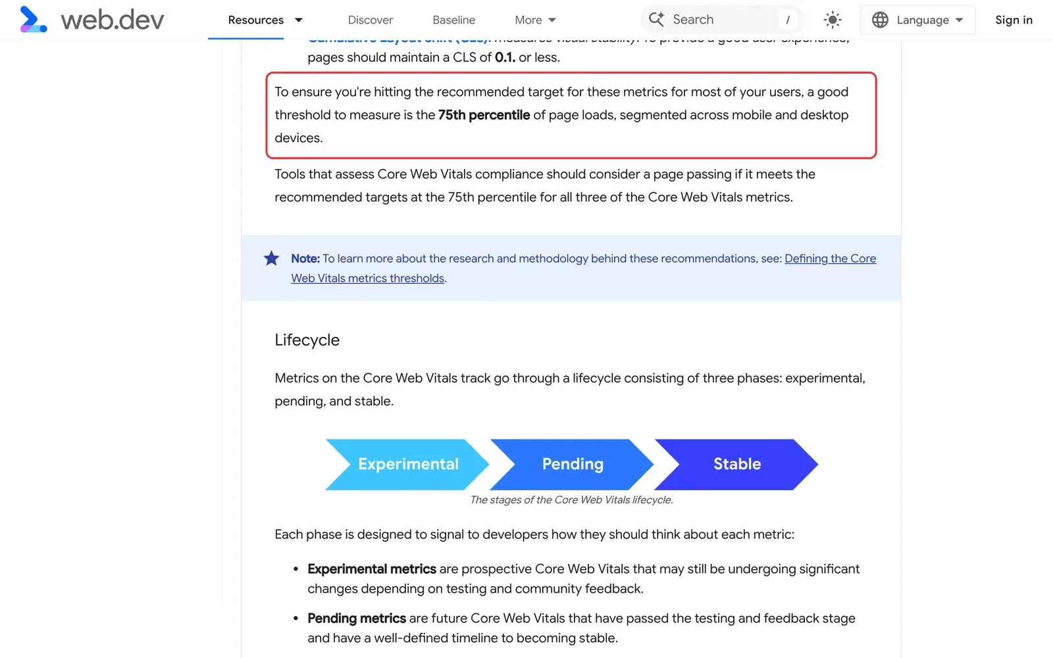Click the web.dev logo icon

pyautogui.click(x=34, y=20)
